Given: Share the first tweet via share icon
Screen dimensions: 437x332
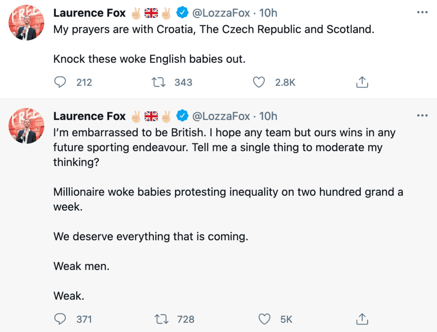Looking at the screenshot, I should pyautogui.click(x=362, y=83).
